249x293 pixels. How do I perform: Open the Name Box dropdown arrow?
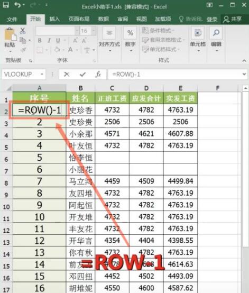pos(42,75)
